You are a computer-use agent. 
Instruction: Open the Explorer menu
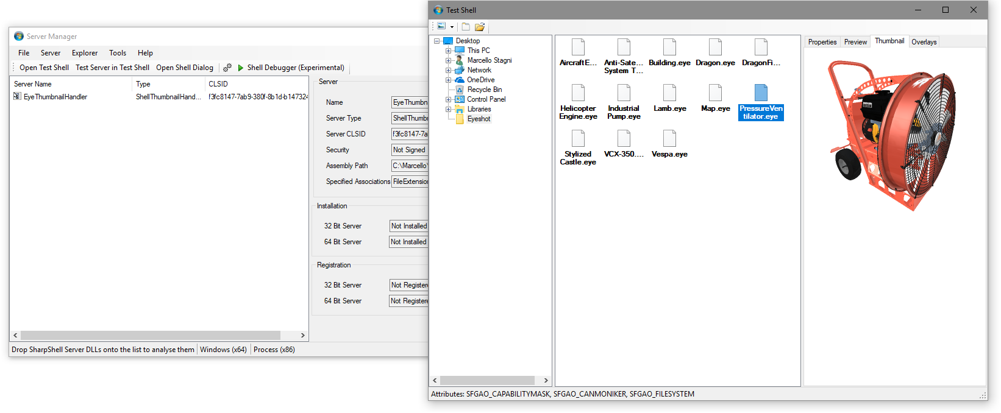coord(84,53)
